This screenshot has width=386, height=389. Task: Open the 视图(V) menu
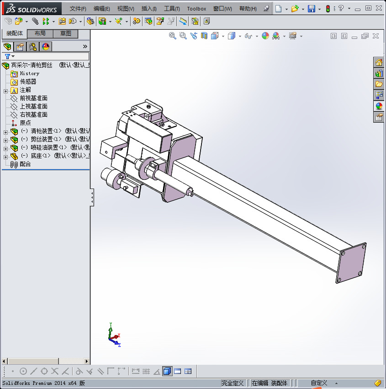click(126, 9)
